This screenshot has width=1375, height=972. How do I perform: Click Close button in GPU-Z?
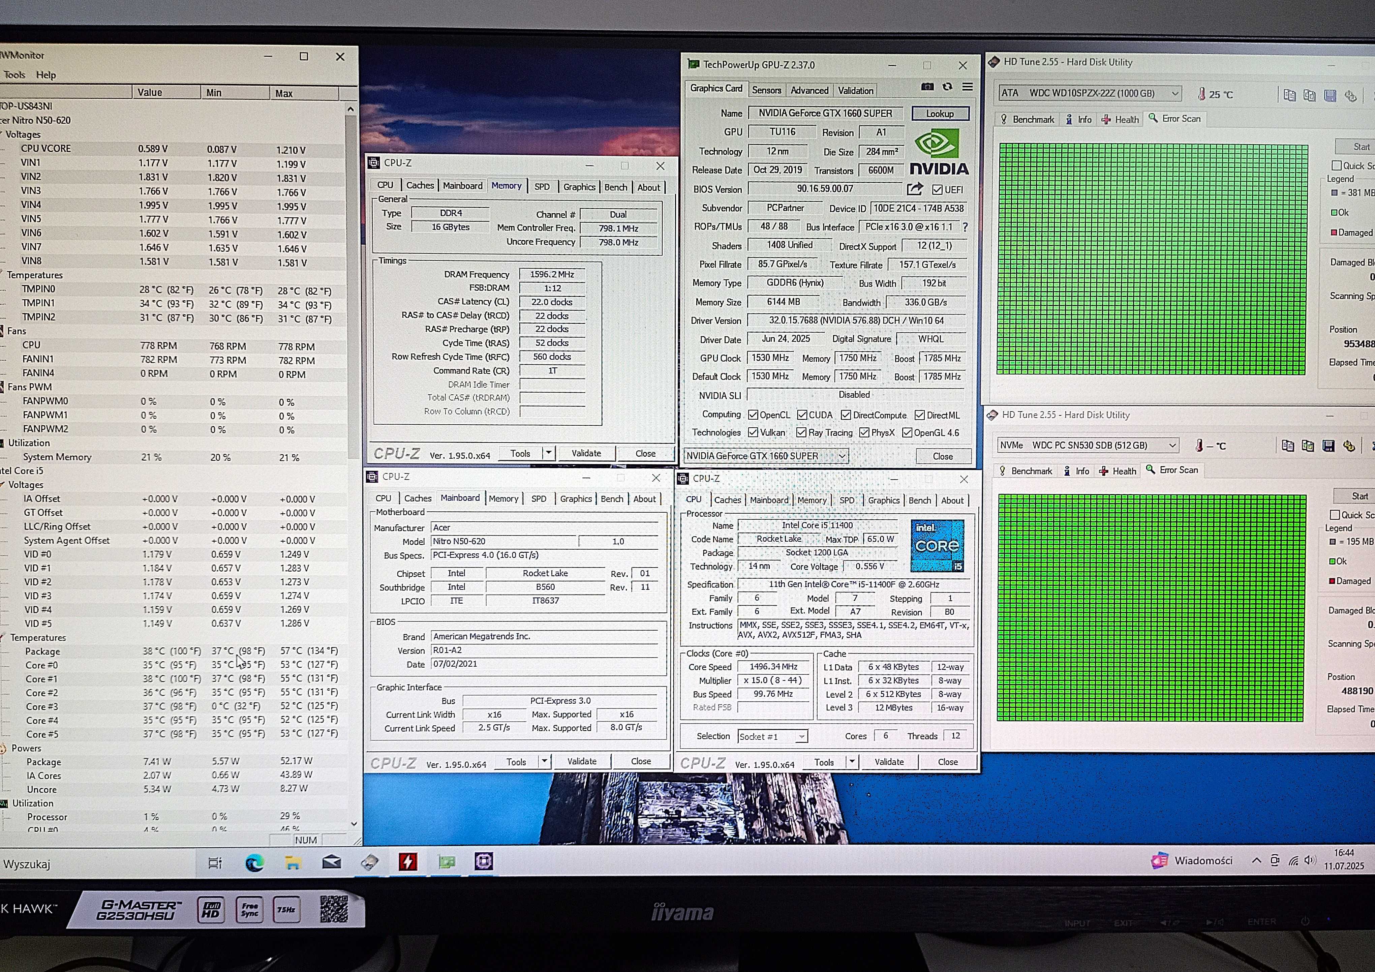(x=943, y=456)
